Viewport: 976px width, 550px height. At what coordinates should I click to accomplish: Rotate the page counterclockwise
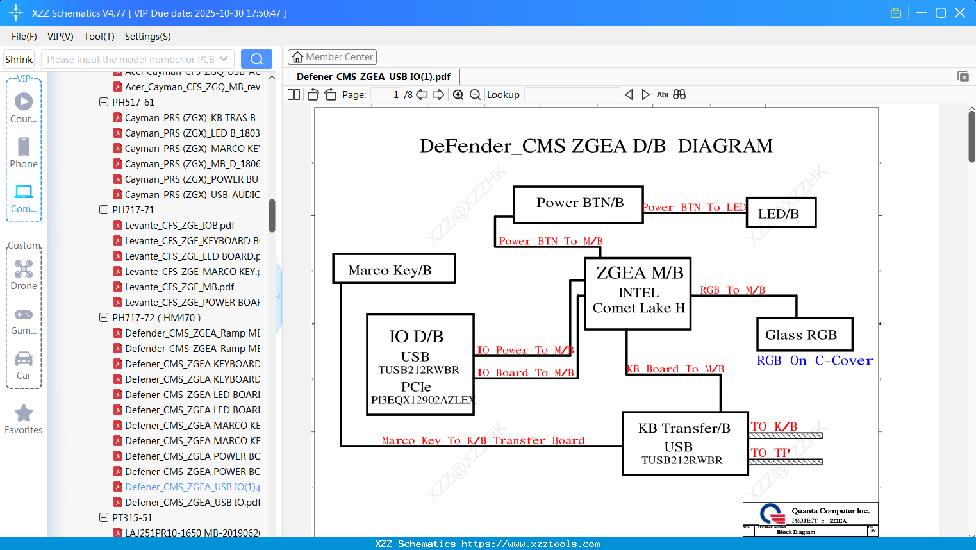pos(313,95)
